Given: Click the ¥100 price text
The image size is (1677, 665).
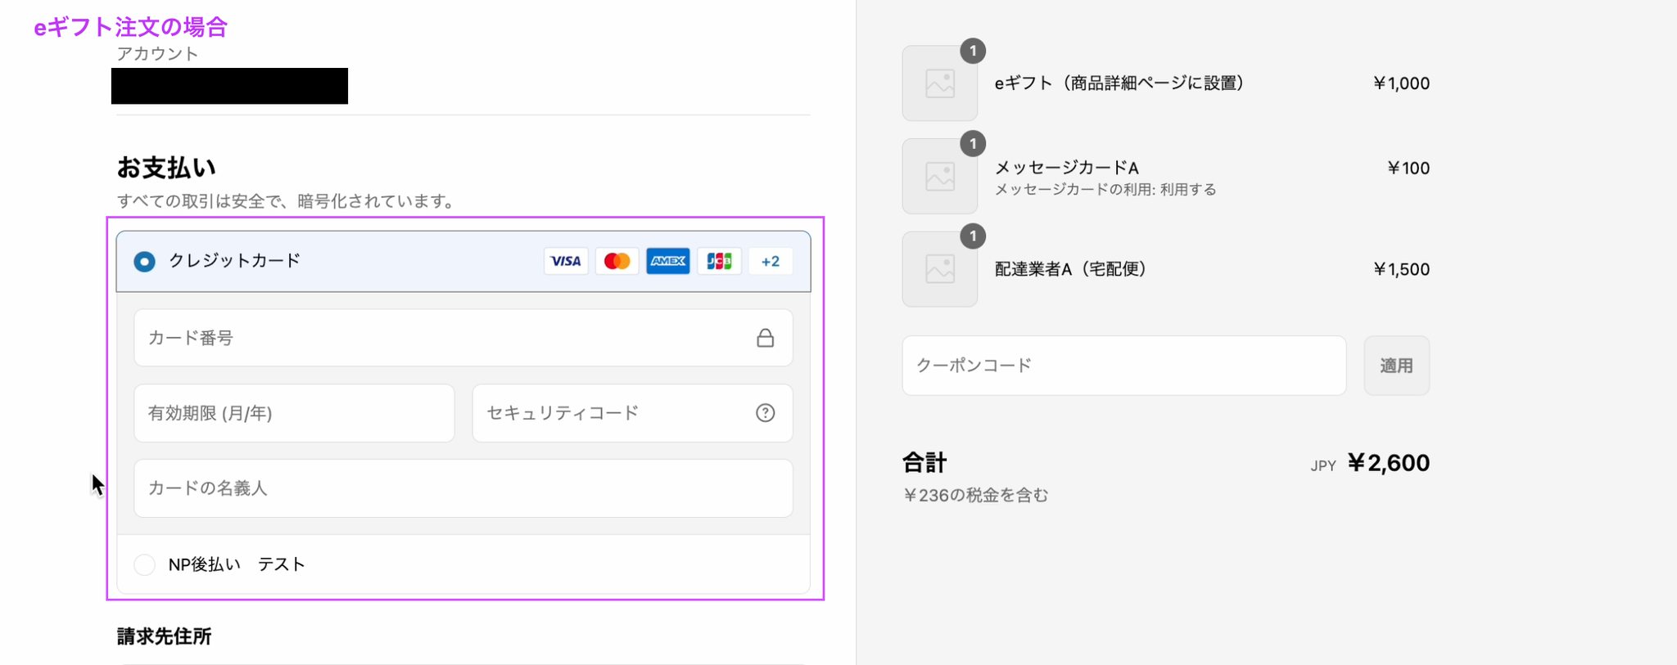Looking at the screenshot, I should (1408, 168).
